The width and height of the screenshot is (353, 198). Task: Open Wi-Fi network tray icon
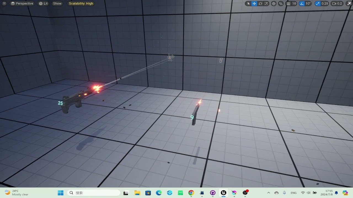pyautogui.click(x=303, y=193)
